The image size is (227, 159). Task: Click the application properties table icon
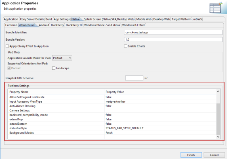pos(216,8)
